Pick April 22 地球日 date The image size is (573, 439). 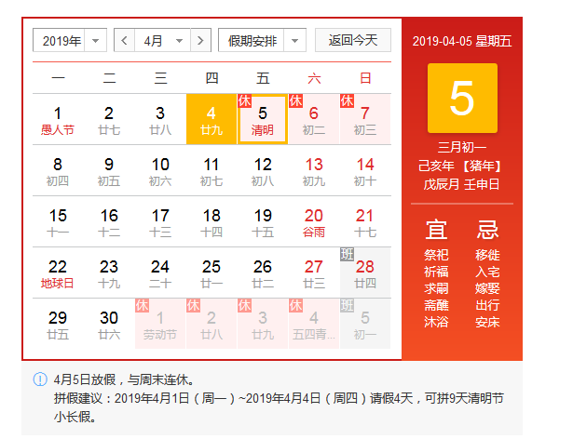tap(58, 273)
